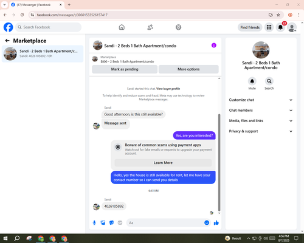Click shield icon in scam warning card
Viewport: 304px width, 243px height.
pos(118,147)
